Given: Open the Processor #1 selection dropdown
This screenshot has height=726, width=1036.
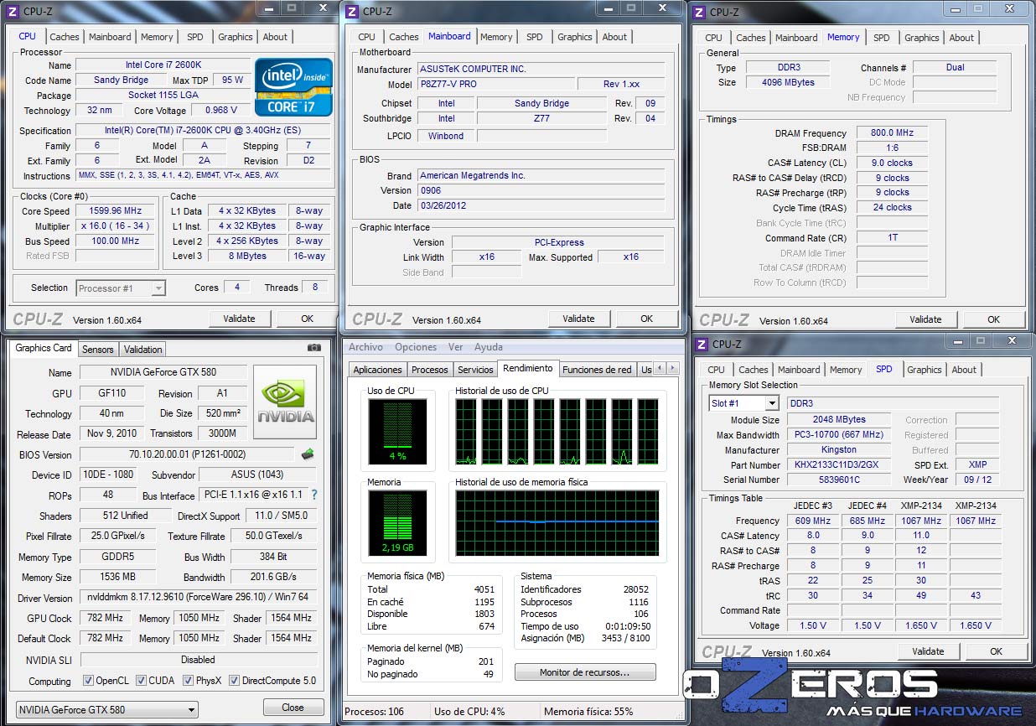Looking at the screenshot, I should tap(121, 288).
